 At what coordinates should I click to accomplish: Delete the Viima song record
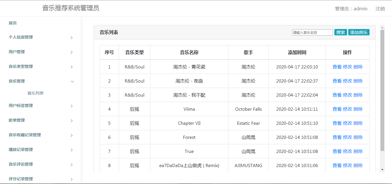(358, 109)
